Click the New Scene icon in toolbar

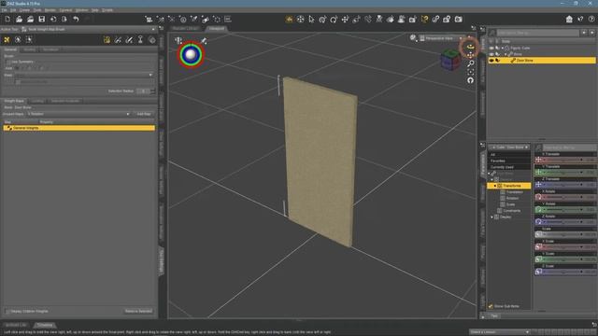click(7, 19)
